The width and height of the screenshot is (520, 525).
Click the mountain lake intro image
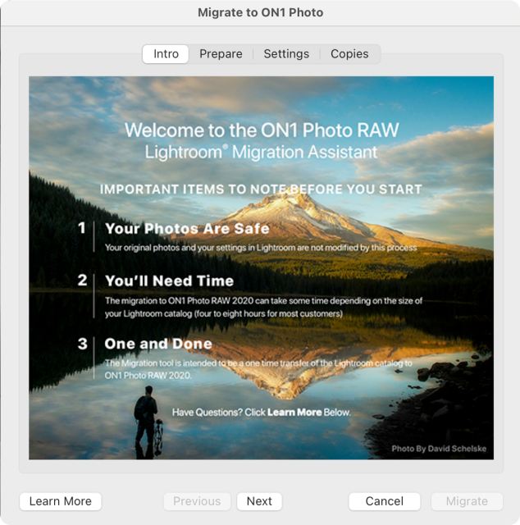[x=261, y=268]
